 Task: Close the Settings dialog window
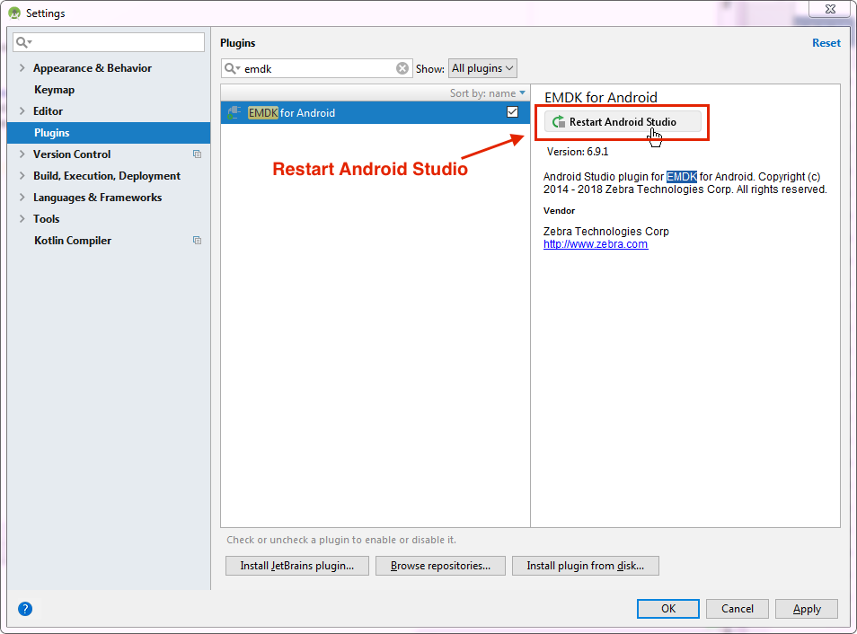830,9
